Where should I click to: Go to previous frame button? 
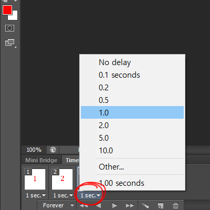tap(99, 205)
